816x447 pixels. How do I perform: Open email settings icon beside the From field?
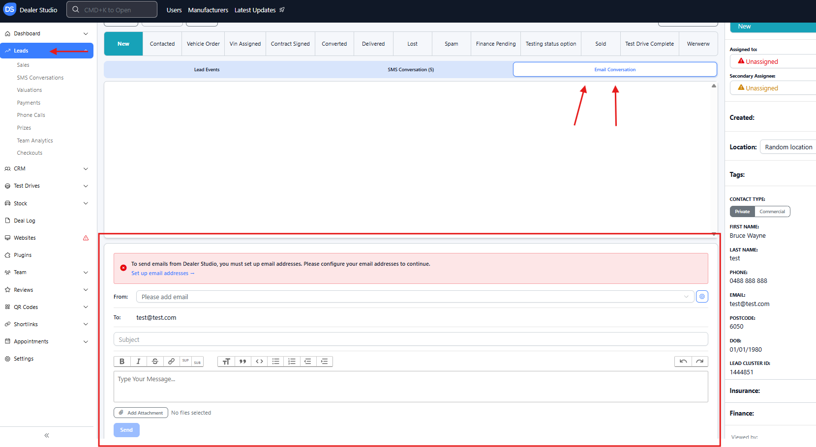point(702,297)
